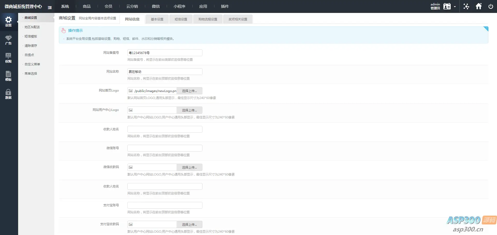497x235 pixels.
Task: Open the 广告 section in sidebar
Action: coord(9,40)
